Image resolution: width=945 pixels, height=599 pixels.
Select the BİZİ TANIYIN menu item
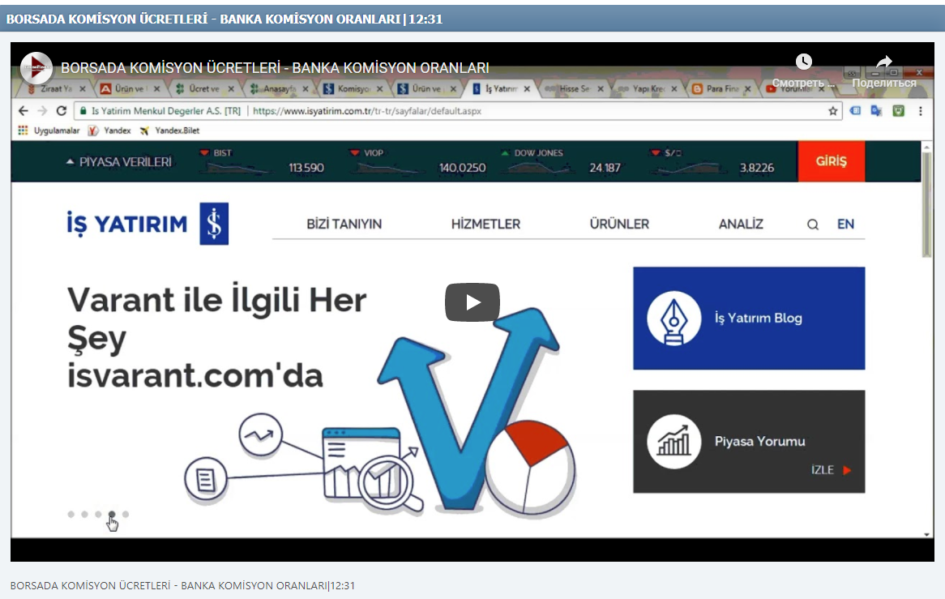pyautogui.click(x=344, y=225)
